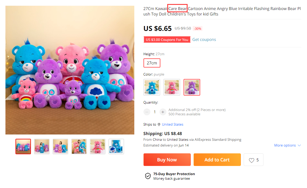Image resolution: width=307 pixels, height=188 pixels.
Task: Choose the blue bear color swatch
Action: click(x=152, y=87)
